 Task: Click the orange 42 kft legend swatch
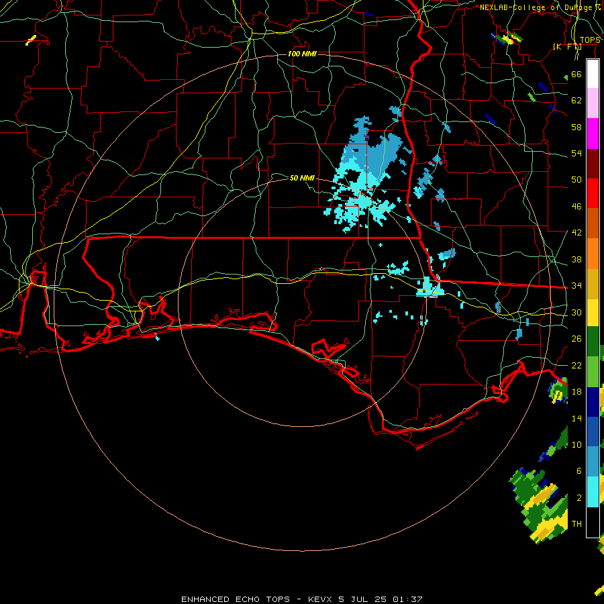(593, 254)
